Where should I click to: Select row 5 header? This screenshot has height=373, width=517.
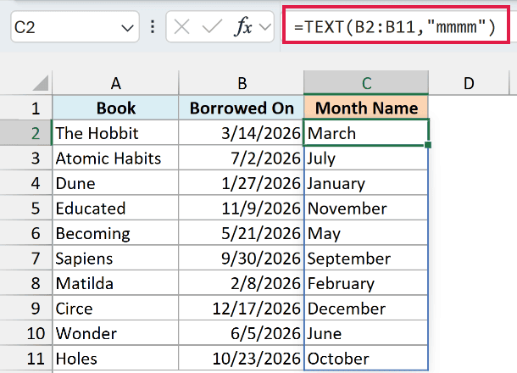pyautogui.click(x=26, y=208)
